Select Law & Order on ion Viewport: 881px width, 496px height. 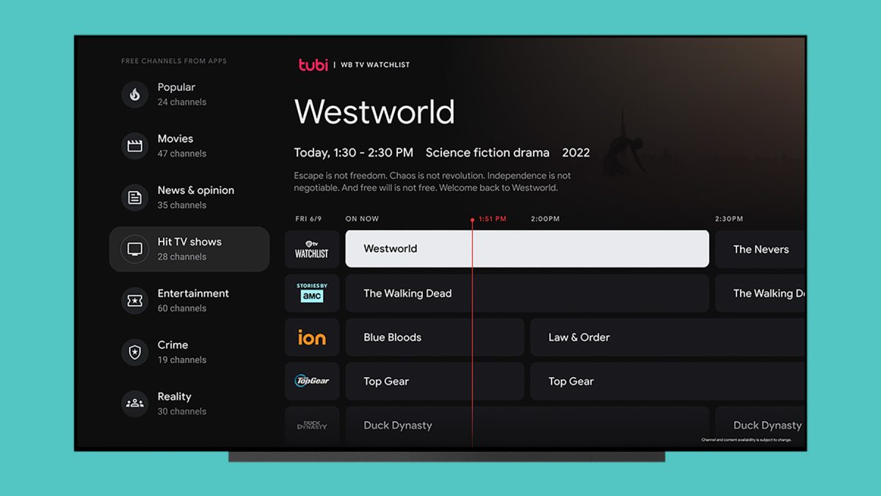pos(668,337)
